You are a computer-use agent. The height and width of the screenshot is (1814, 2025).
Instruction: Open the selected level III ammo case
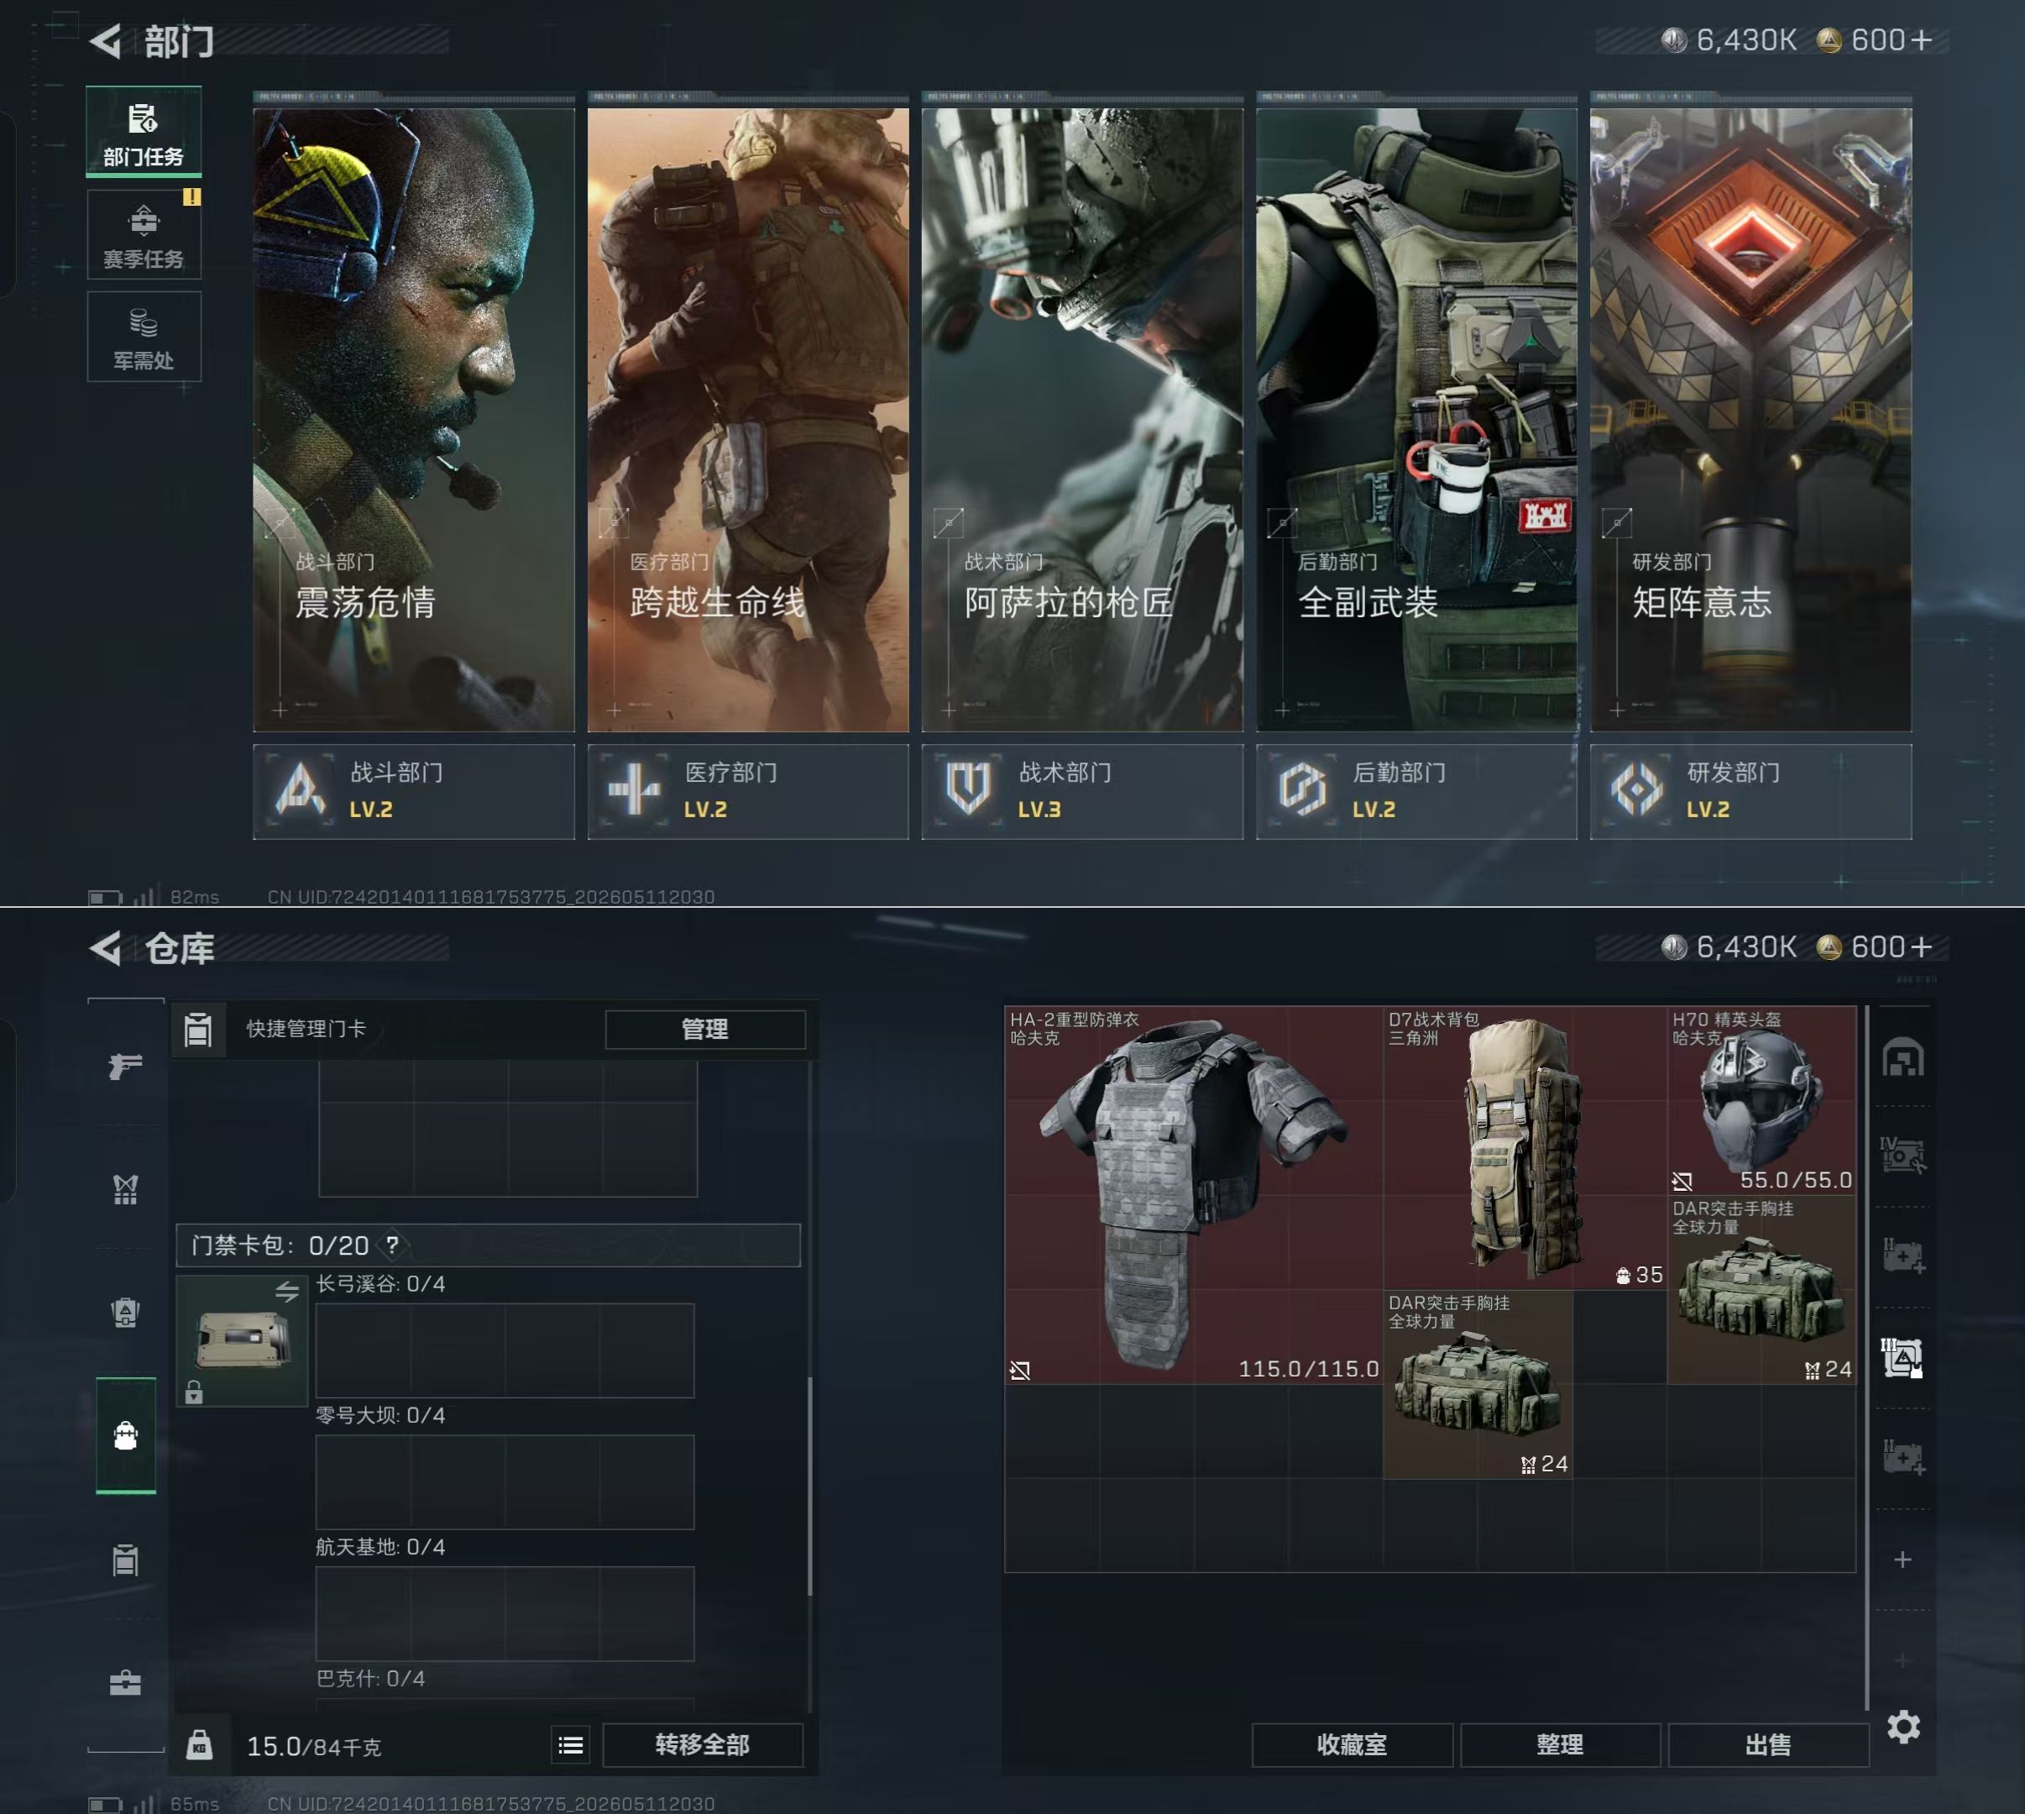click(1902, 1357)
